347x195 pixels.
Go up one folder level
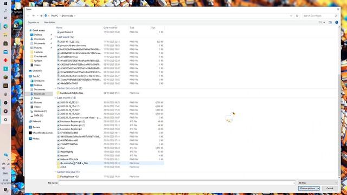click(x=41, y=16)
